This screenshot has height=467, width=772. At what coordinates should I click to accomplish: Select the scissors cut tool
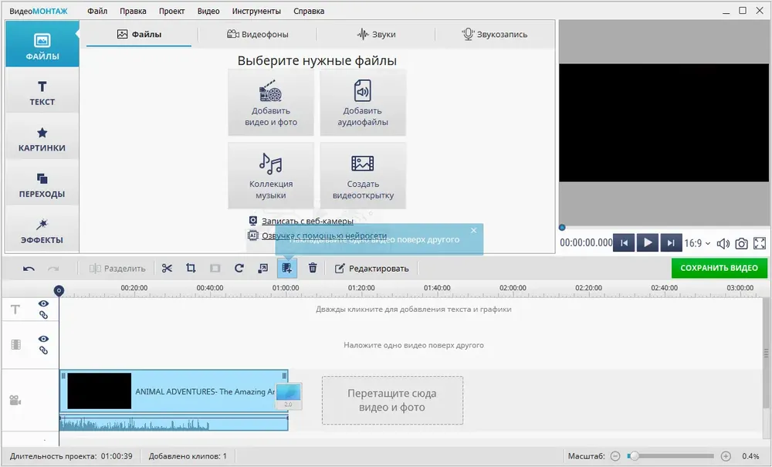[167, 268]
